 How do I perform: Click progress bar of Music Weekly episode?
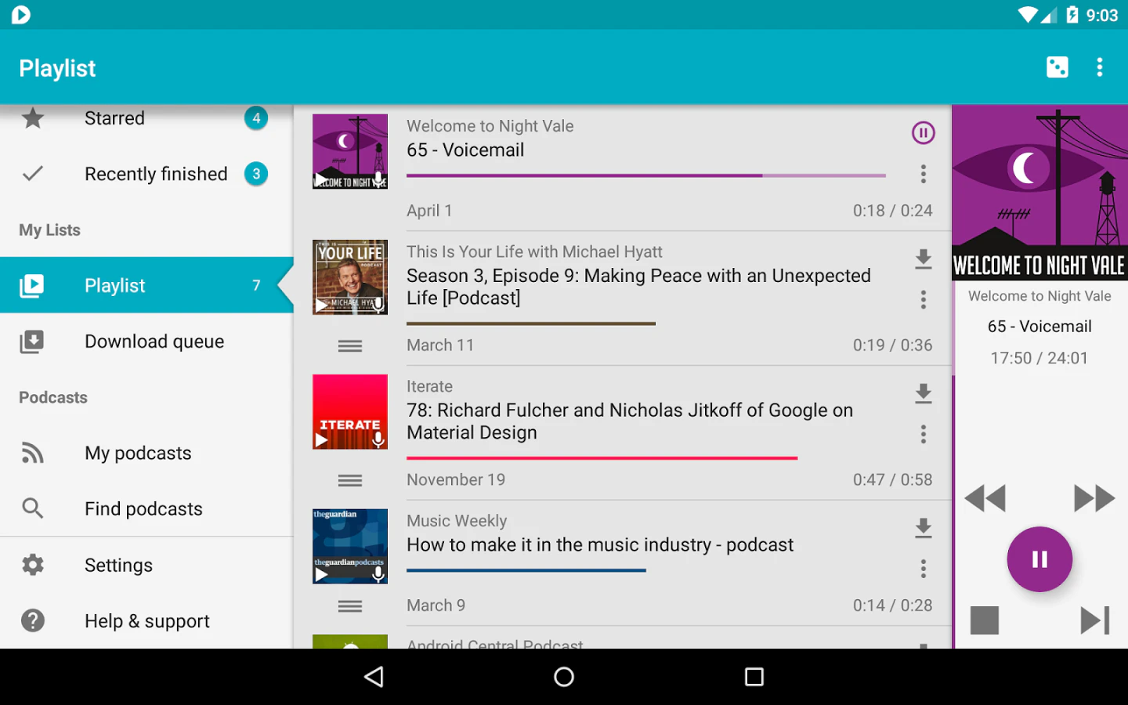(x=526, y=570)
